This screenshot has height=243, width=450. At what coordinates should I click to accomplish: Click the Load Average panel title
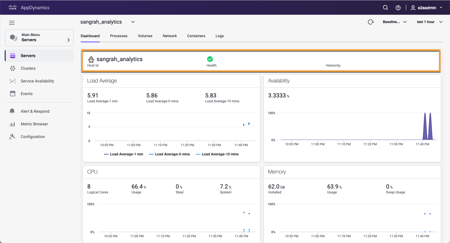pyautogui.click(x=102, y=81)
